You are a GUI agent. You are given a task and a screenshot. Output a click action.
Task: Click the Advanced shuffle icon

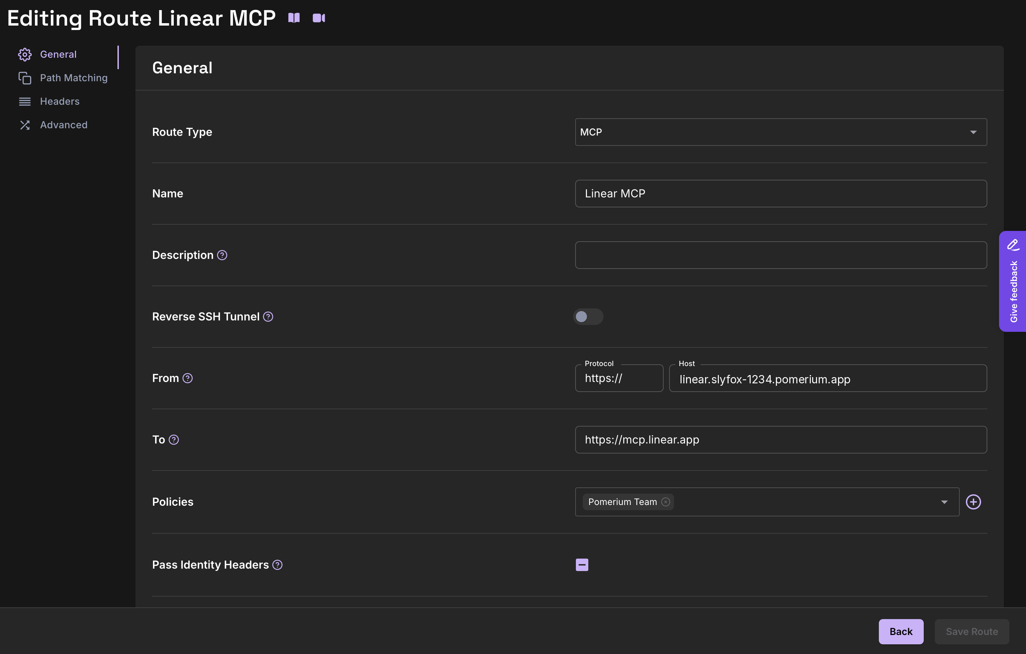tap(25, 125)
